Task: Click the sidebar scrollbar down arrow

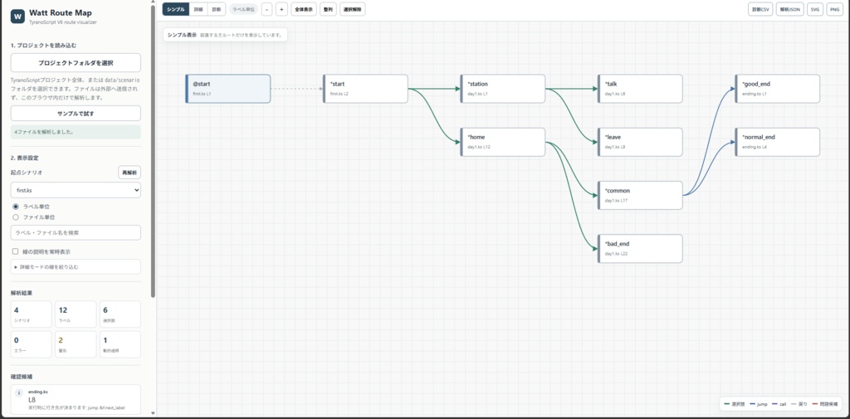Action: [x=153, y=413]
